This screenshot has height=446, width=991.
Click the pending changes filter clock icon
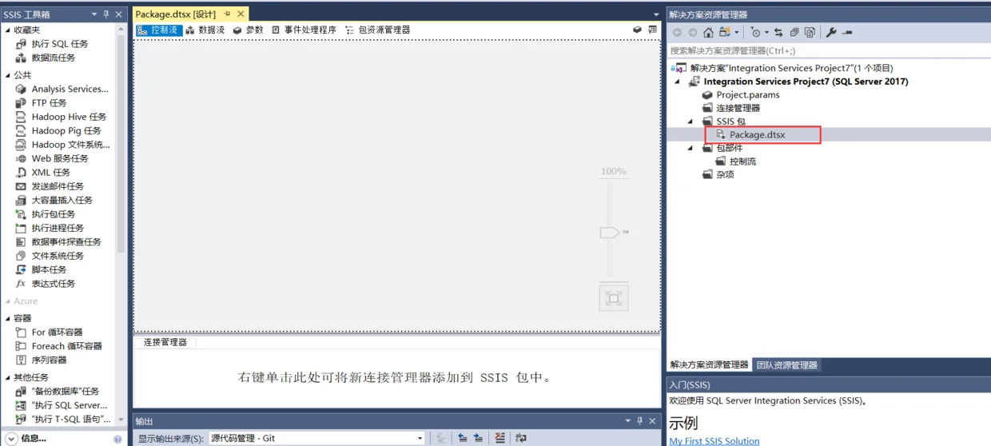[x=755, y=33]
